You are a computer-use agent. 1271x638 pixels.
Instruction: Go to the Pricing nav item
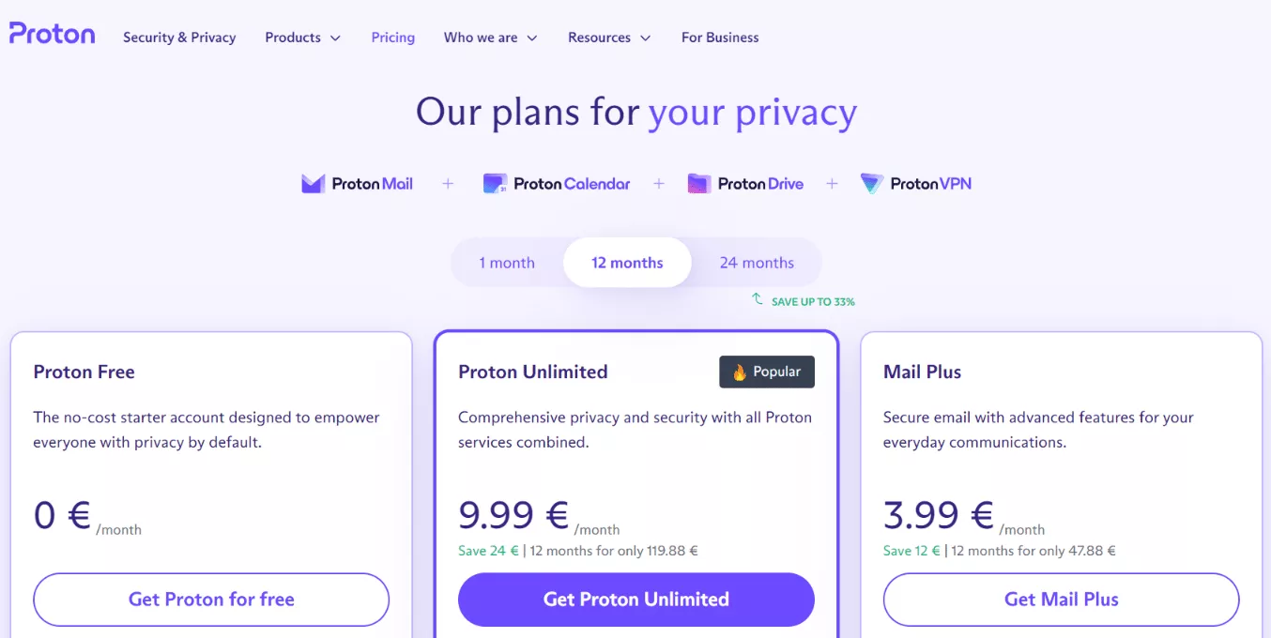(392, 38)
